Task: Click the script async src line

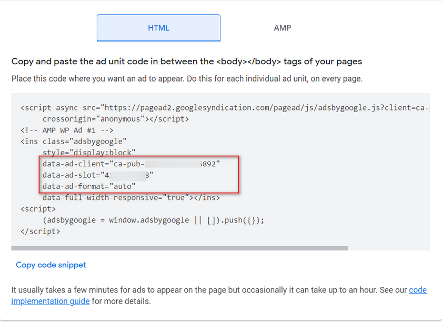Action: coord(225,108)
